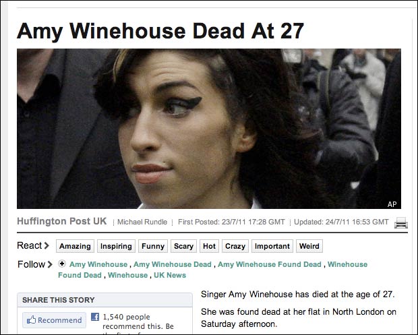Mark the story as Funny
The image size is (418, 335).
coord(153,246)
